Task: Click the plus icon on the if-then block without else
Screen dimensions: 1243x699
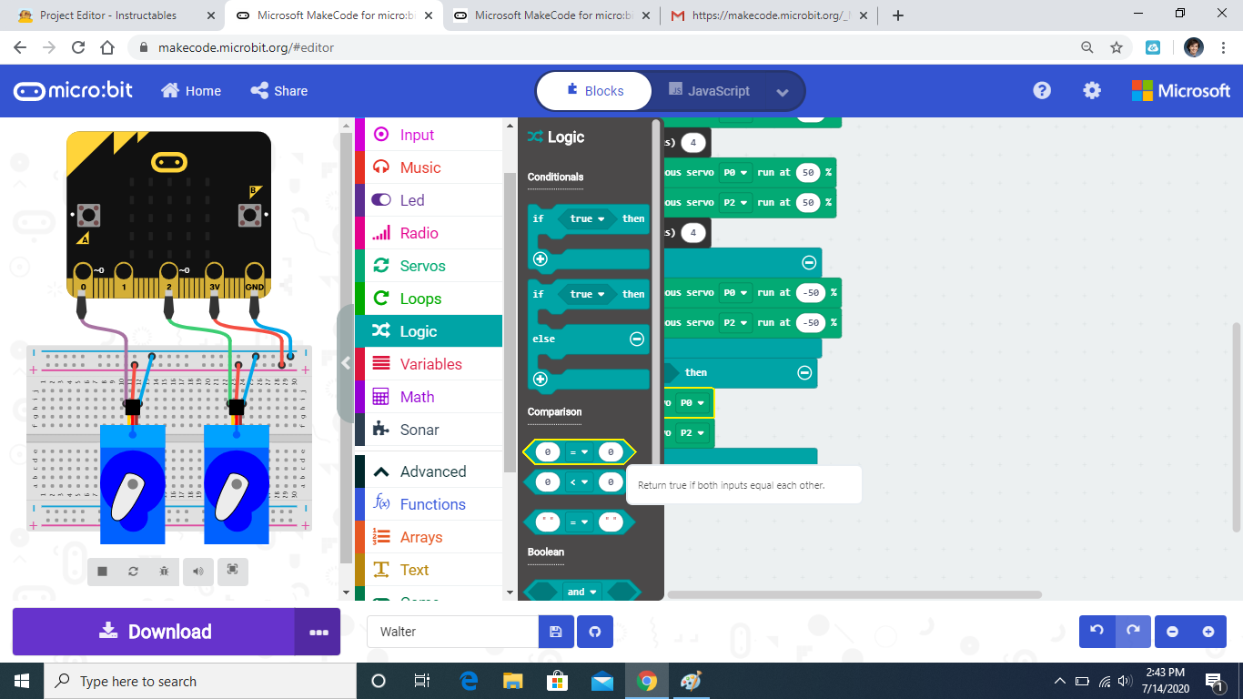Action: (x=541, y=258)
